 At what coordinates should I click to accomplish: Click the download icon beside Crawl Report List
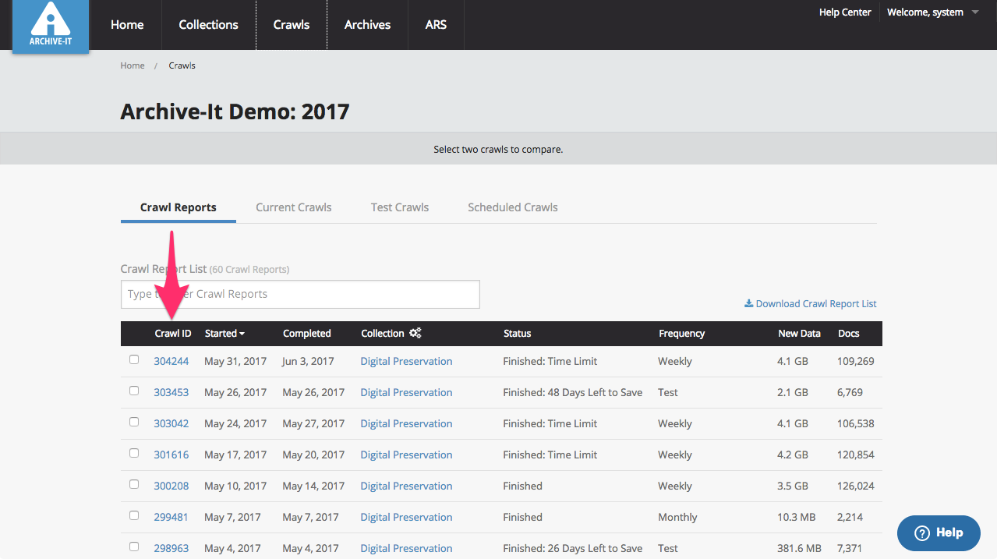[x=748, y=303]
